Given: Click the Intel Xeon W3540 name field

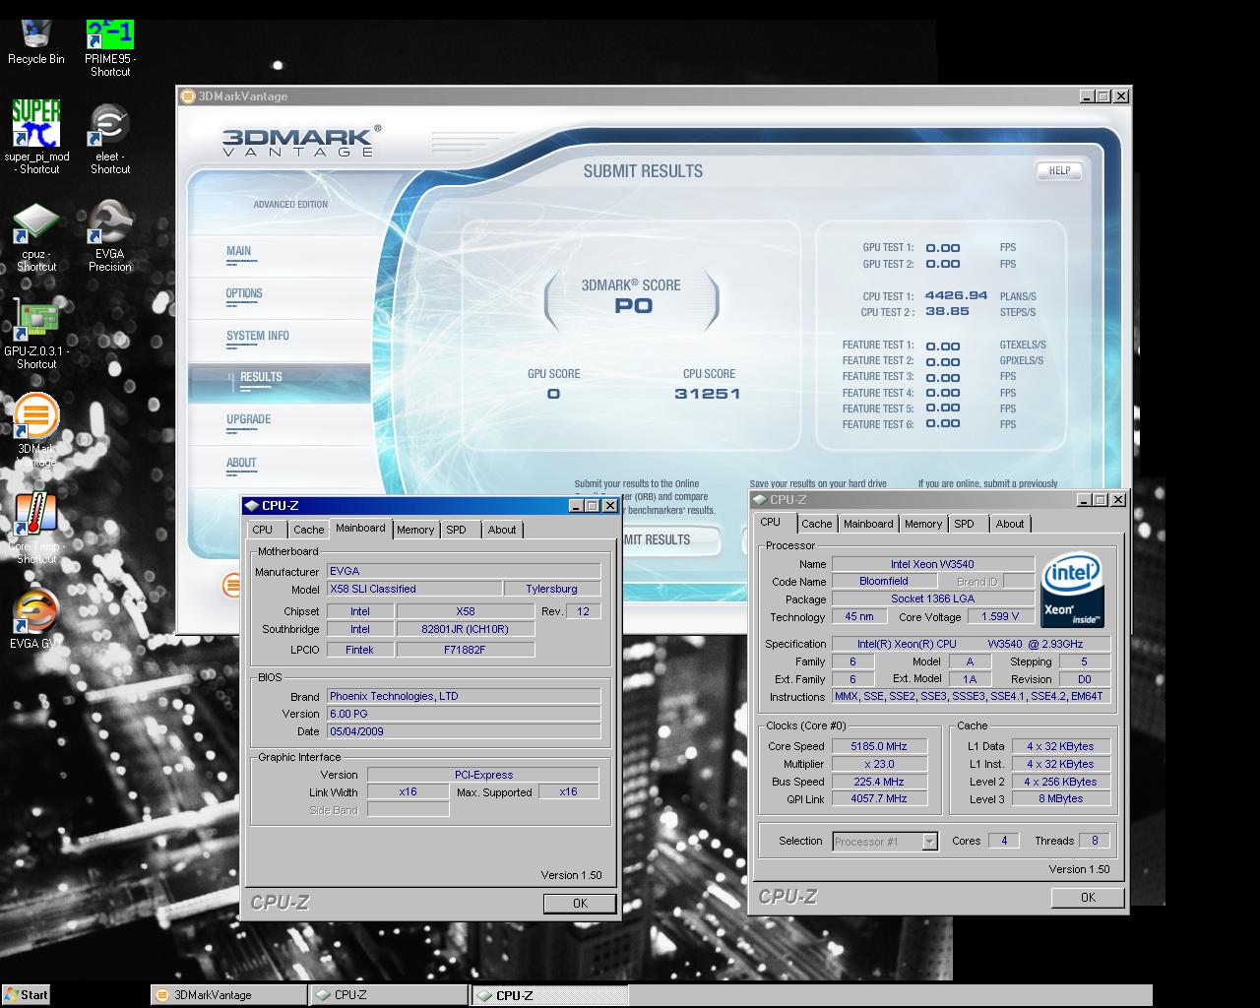Looking at the screenshot, I should [932, 564].
